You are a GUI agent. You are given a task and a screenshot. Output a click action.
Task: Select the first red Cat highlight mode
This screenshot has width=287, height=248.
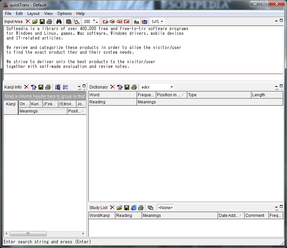point(105,22)
